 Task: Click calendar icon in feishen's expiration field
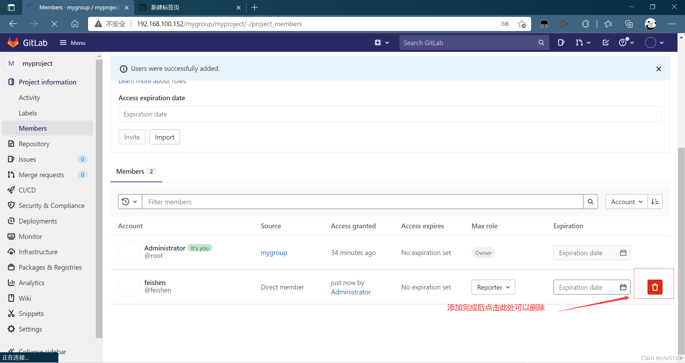623,287
